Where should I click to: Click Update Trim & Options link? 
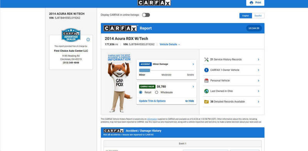pos(152,101)
